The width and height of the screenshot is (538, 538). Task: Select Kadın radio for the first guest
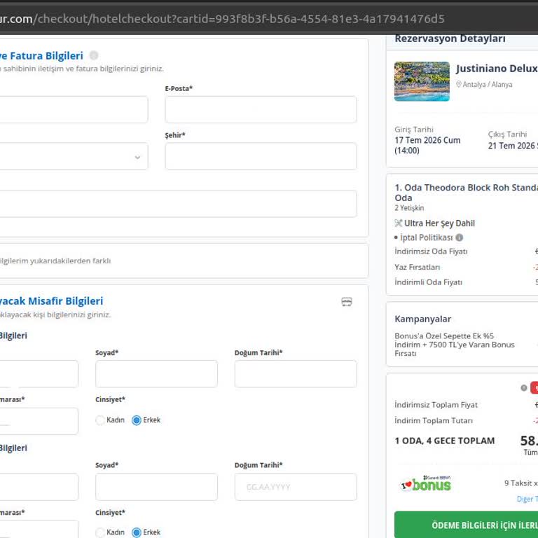[100, 420]
